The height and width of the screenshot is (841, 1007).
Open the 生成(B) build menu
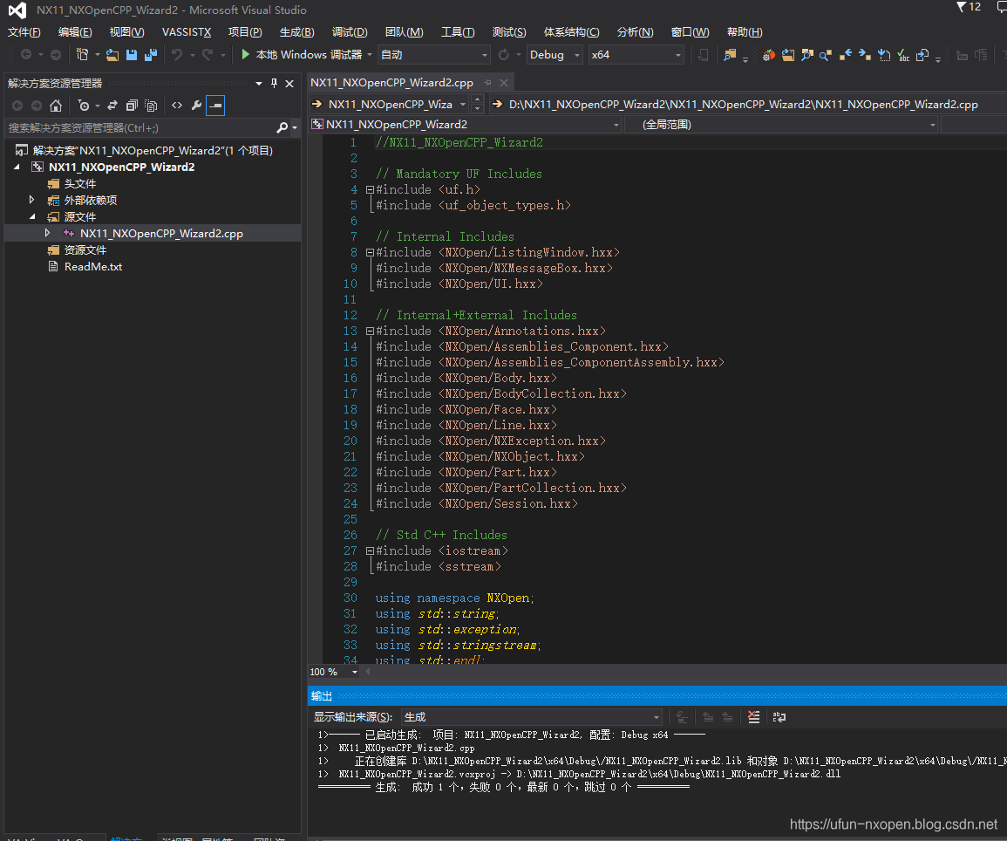[x=296, y=32]
